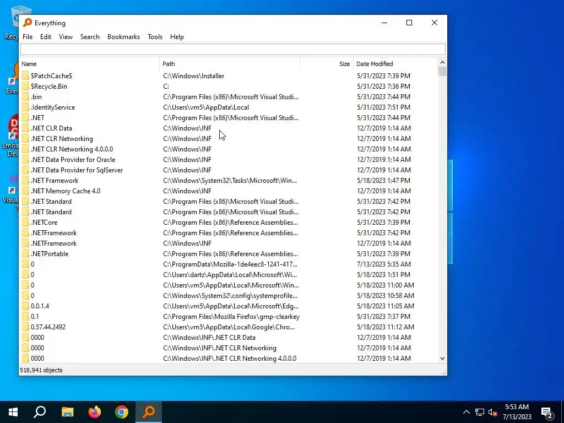
Task: Select the .NETCore folder icon
Action: click(x=25, y=223)
